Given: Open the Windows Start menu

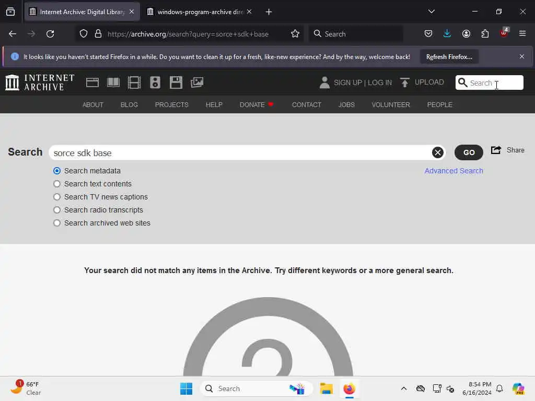Looking at the screenshot, I should coord(186,388).
